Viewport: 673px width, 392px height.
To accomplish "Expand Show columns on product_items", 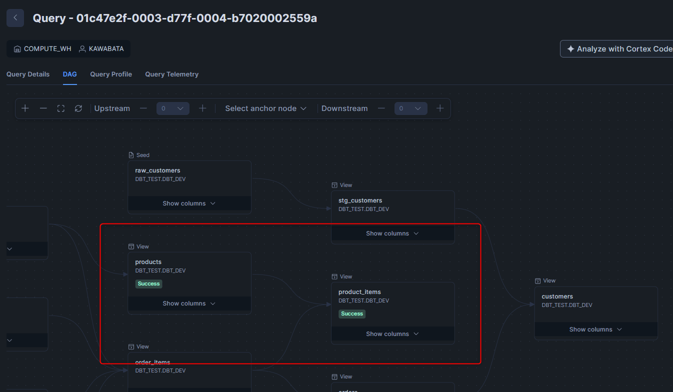I will 392,334.
